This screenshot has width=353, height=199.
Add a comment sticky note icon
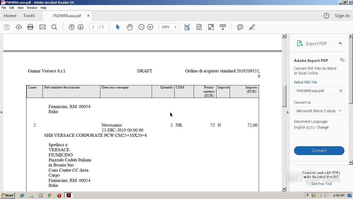(x=240, y=27)
